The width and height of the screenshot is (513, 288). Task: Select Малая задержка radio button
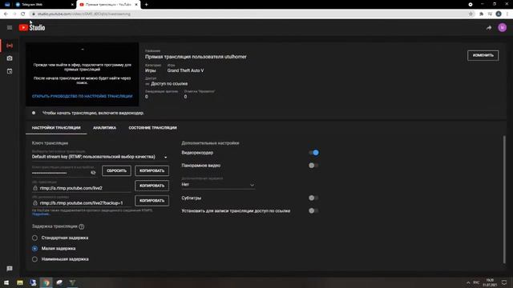(x=34, y=249)
